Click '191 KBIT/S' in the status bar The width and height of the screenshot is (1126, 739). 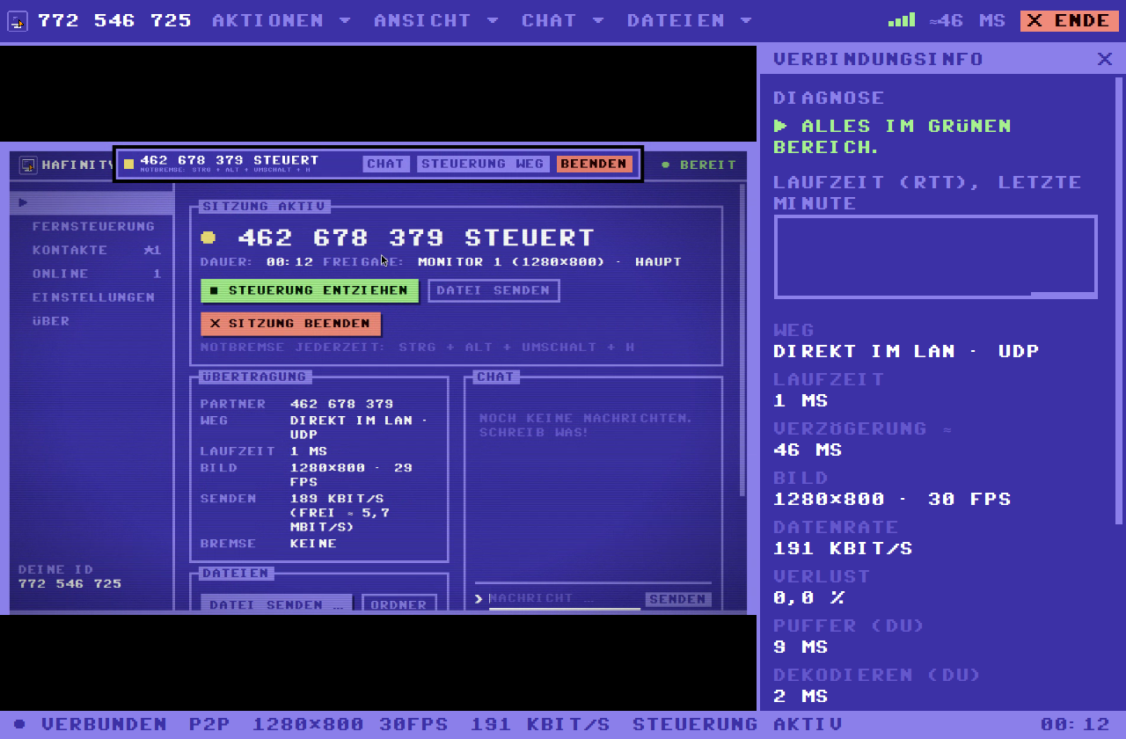coord(540,725)
